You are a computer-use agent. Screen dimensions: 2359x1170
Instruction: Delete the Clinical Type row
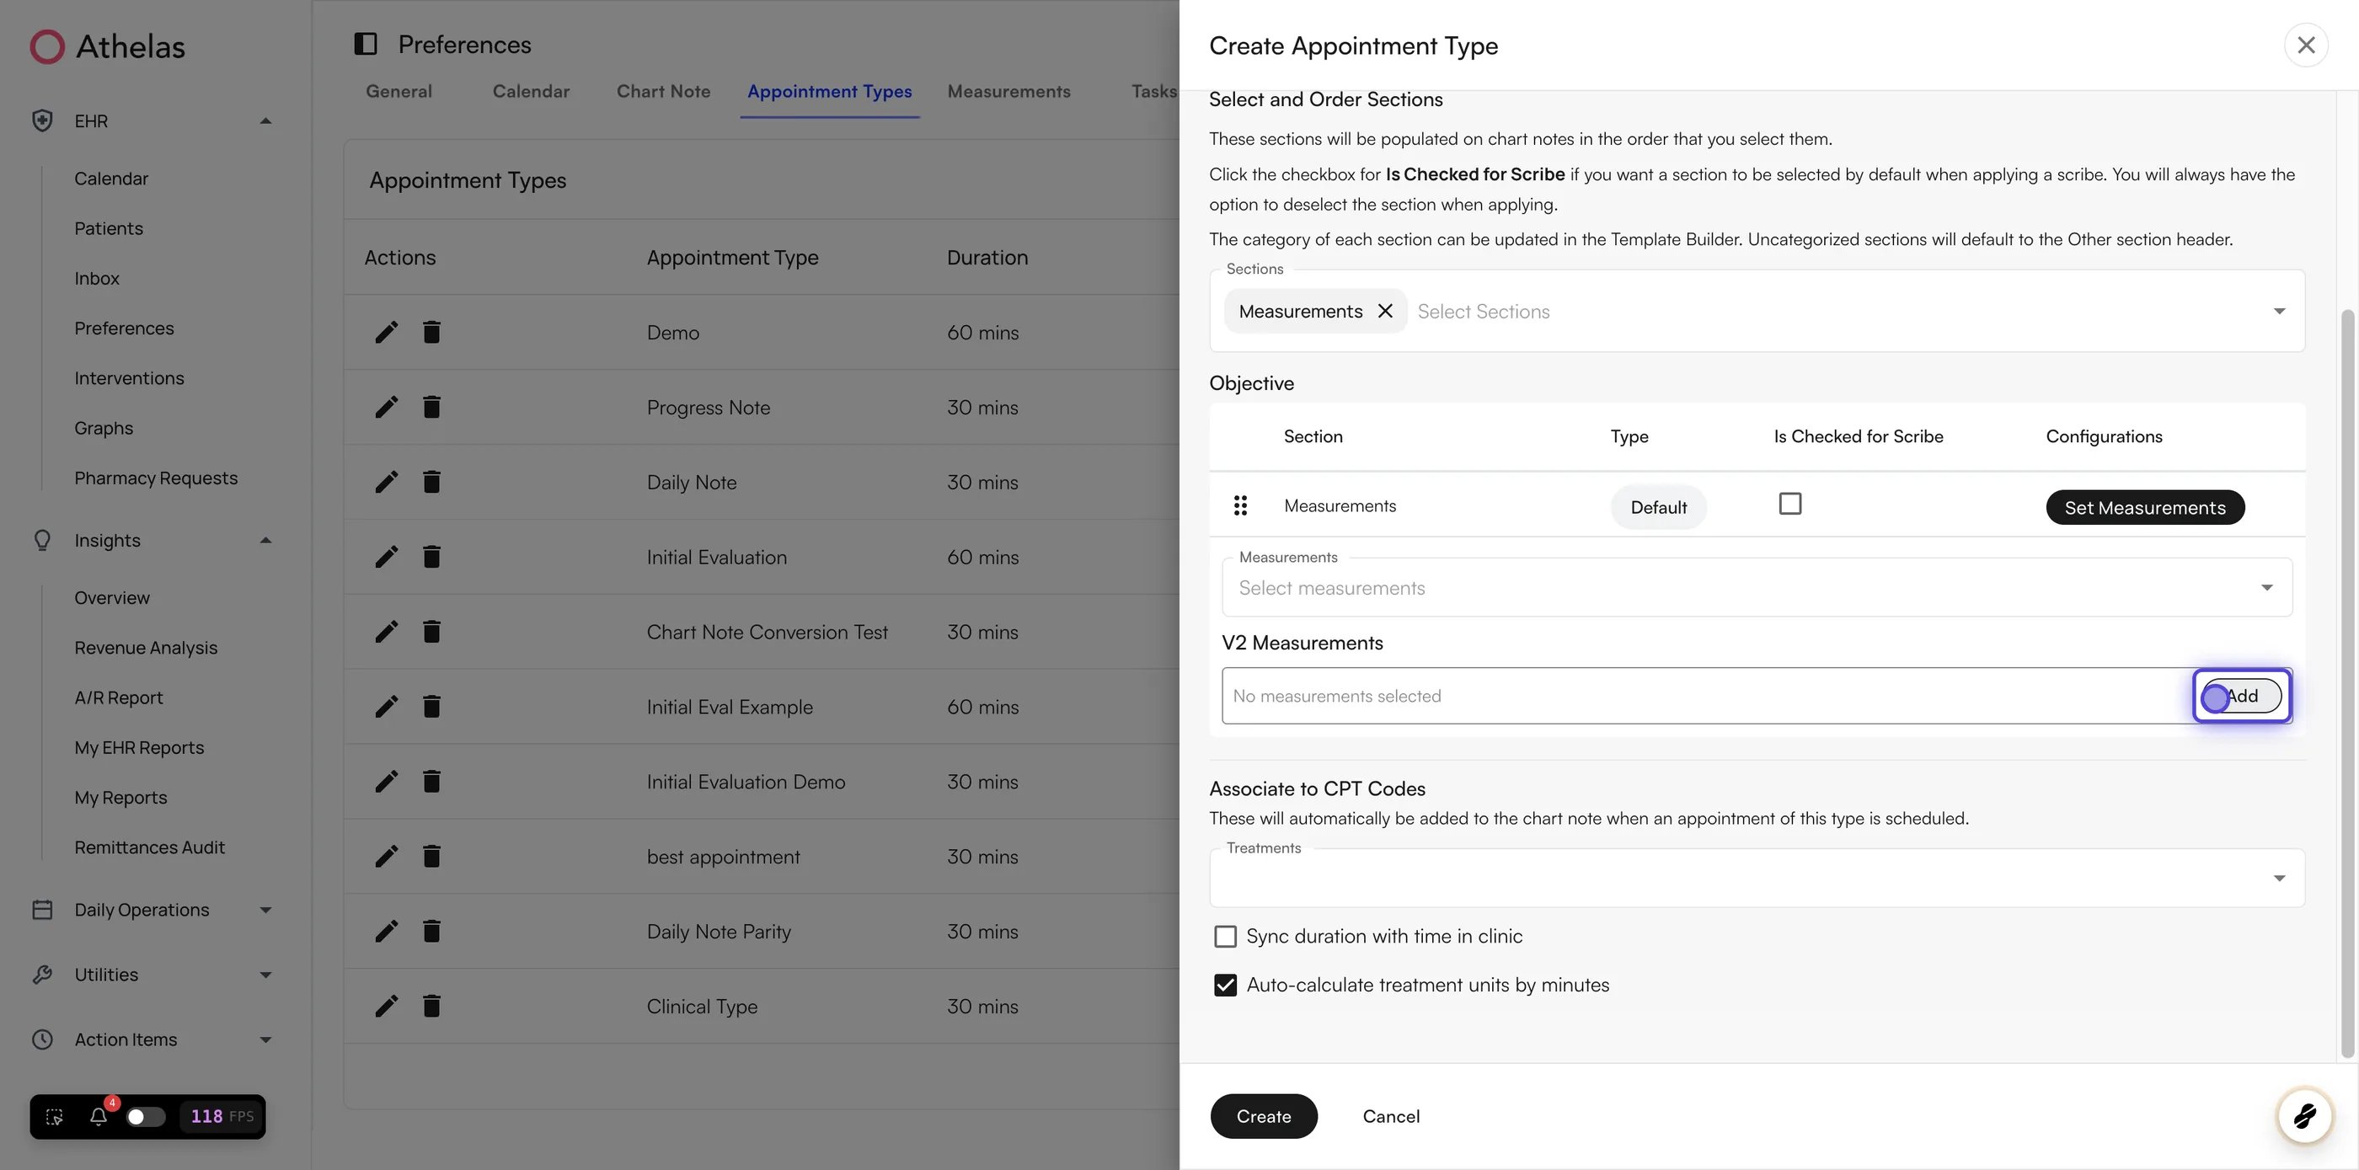431,1006
